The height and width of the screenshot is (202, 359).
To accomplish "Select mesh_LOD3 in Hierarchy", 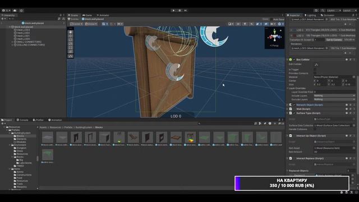I will coord(22,30).
